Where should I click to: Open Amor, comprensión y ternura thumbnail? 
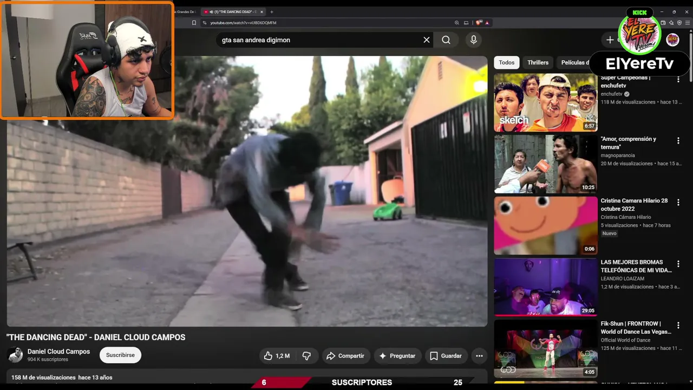546,164
